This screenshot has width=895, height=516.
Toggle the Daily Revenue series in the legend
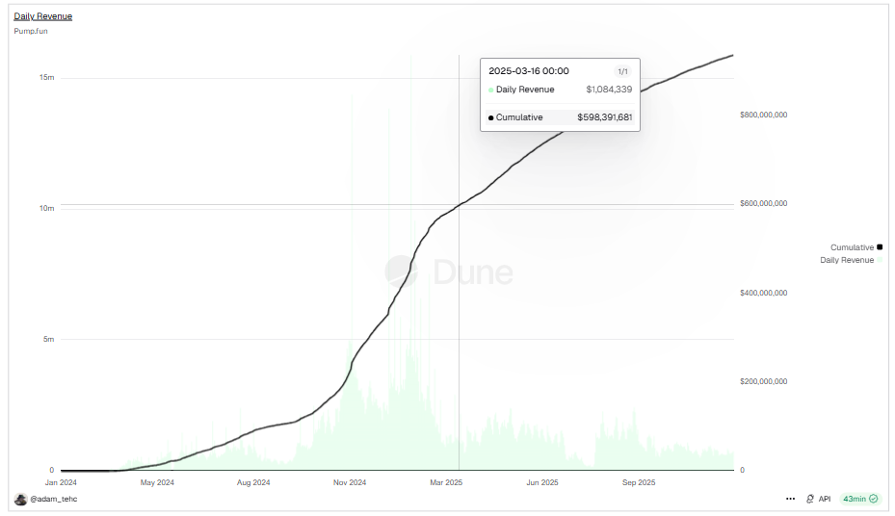click(x=846, y=260)
